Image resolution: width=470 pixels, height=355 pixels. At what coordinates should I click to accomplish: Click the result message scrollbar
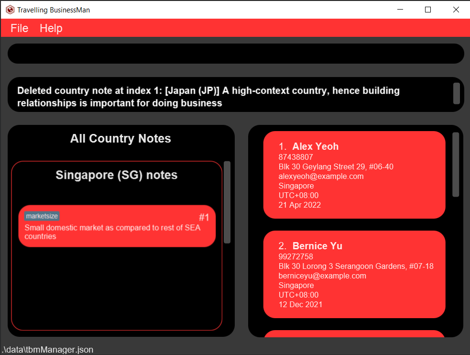pyautogui.click(x=456, y=93)
